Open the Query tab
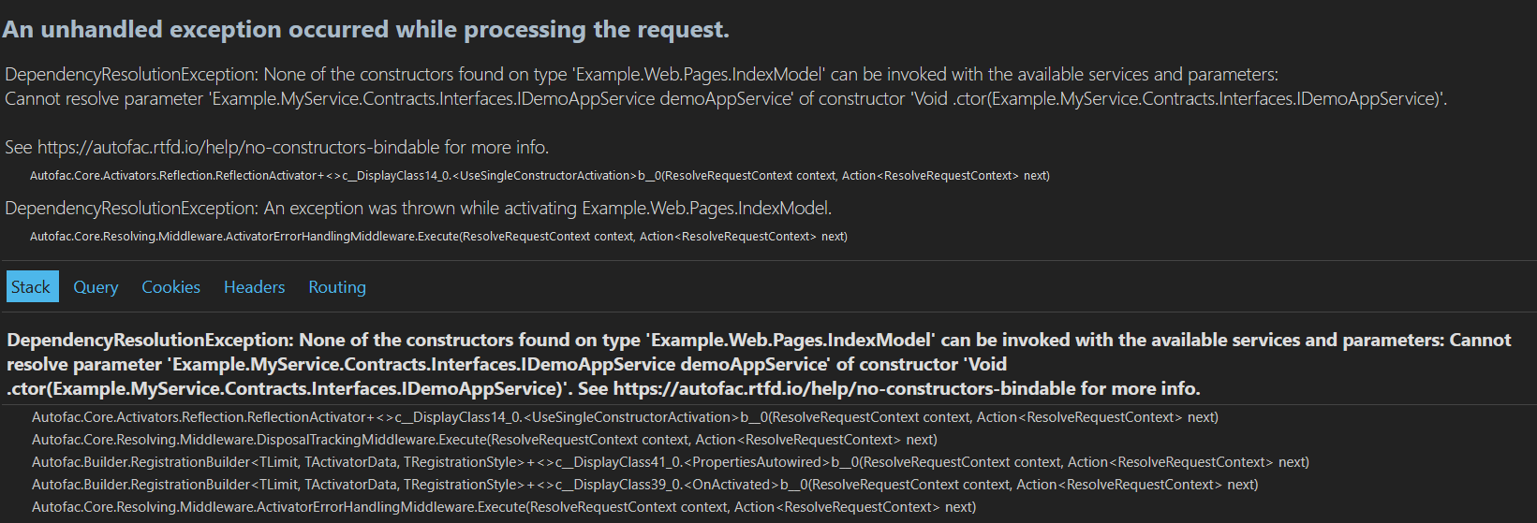 tap(96, 287)
